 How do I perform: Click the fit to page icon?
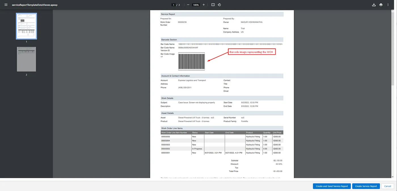click(213, 5)
